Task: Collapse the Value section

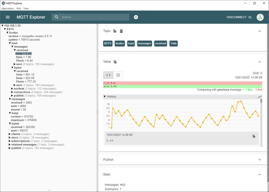Action: (x=260, y=62)
